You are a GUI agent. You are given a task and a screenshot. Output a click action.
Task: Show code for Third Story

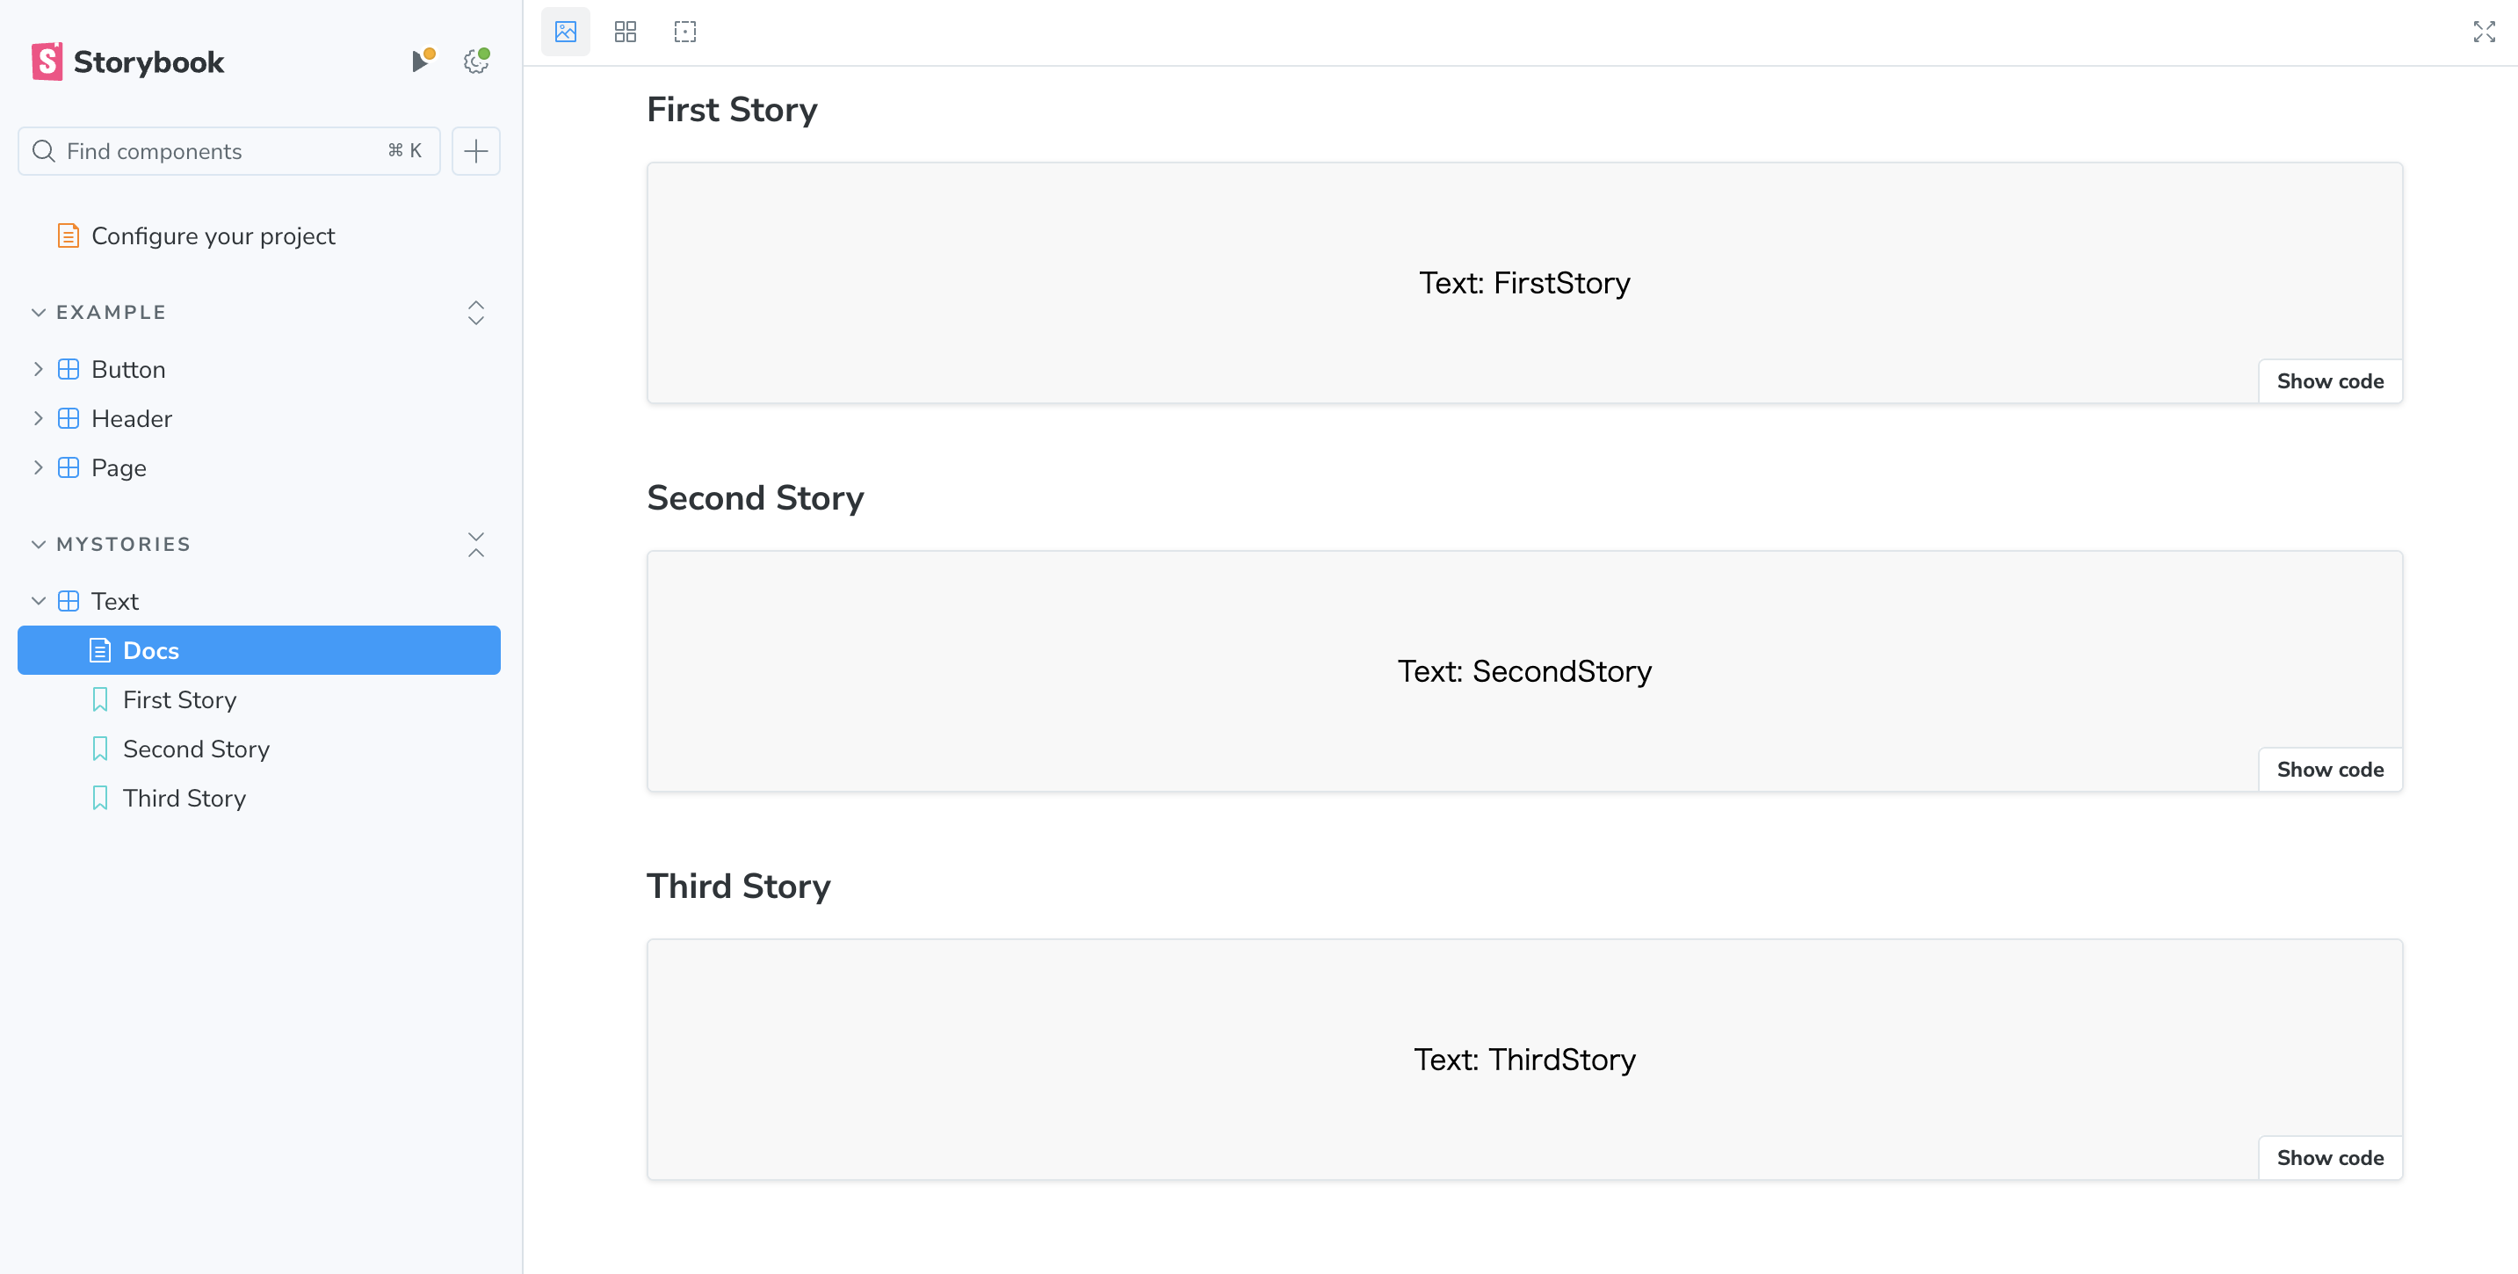pyautogui.click(x=2329, y=1158)
